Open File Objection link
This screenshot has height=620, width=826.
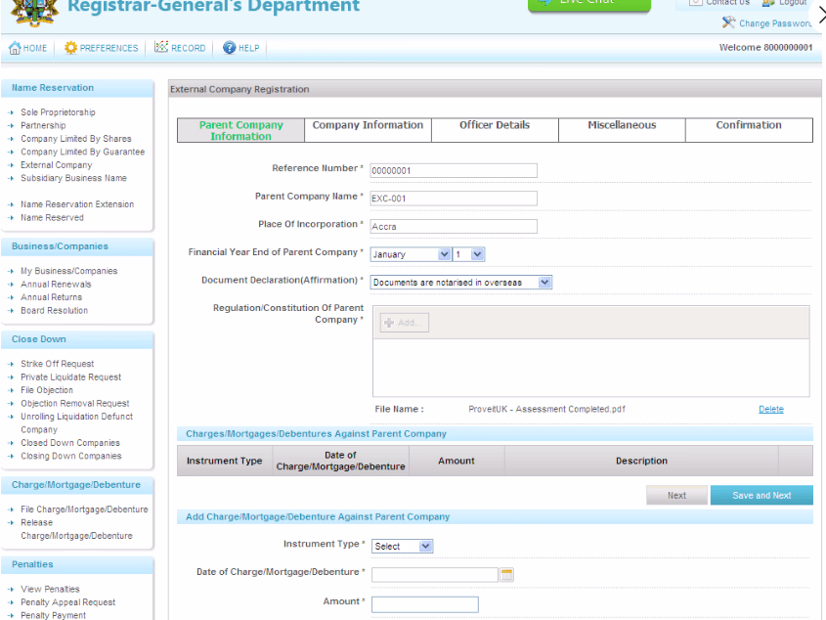click(x=47, y=390)
